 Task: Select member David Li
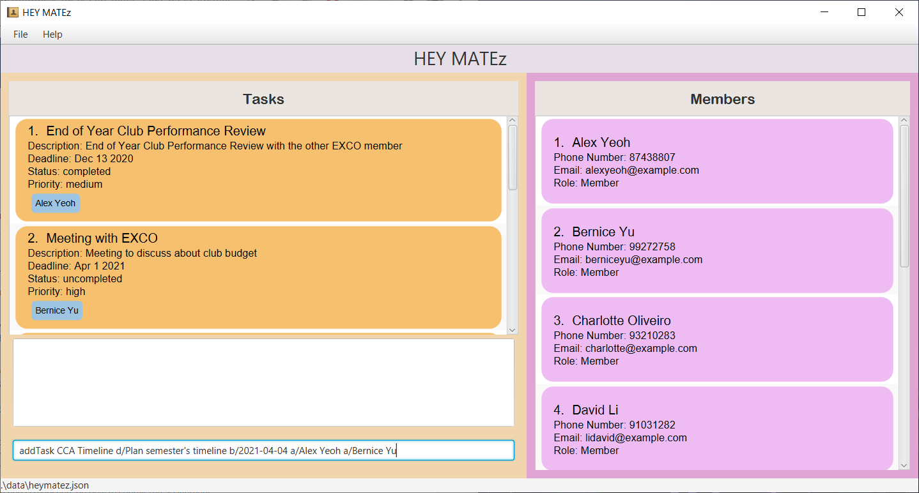pyautogui.click(x=595, y=410)
